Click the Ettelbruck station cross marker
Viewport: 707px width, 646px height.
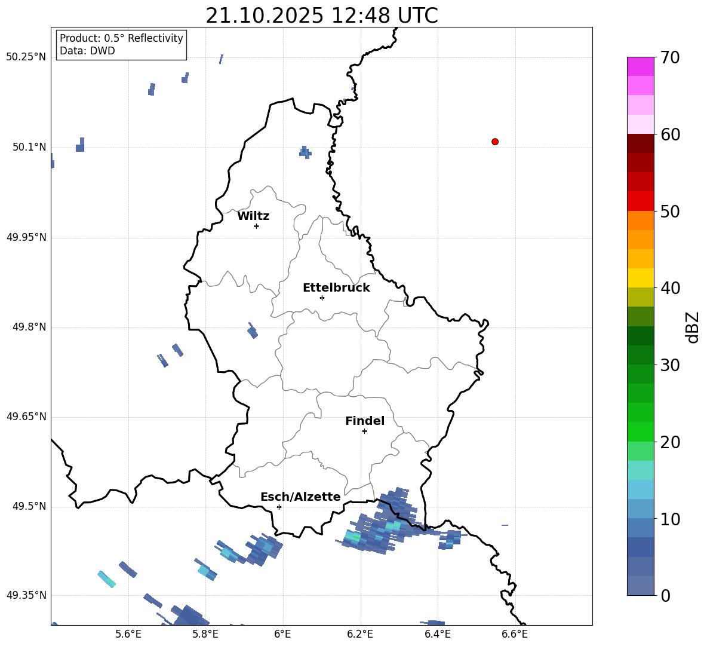322,298
